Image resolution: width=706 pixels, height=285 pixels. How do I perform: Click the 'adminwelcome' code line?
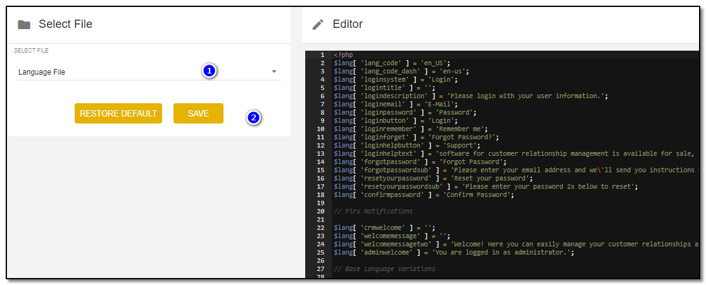pos(454,253)
